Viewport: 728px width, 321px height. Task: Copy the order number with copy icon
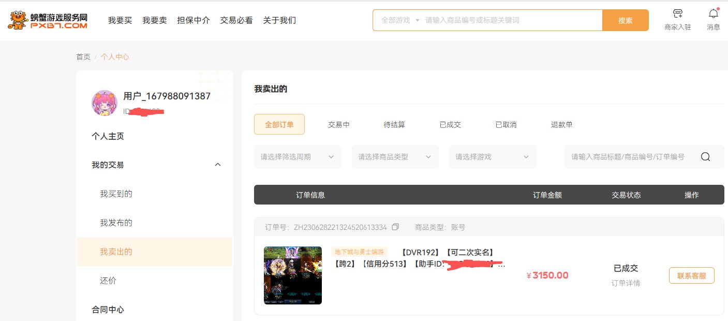(395, 227)
